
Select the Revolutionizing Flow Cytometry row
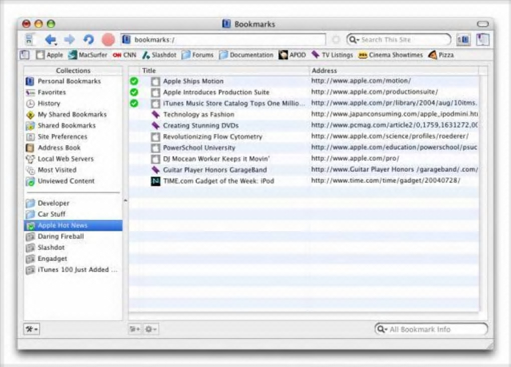pyautogui.click(x=304, y=136)
